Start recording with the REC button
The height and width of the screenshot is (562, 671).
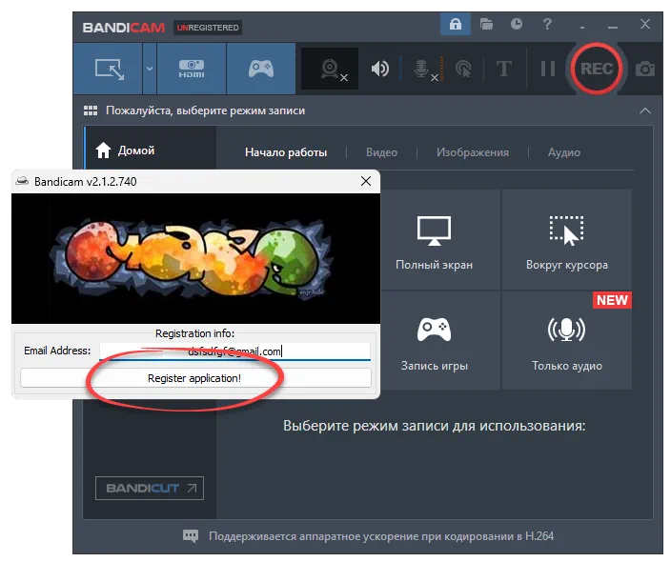597,69
